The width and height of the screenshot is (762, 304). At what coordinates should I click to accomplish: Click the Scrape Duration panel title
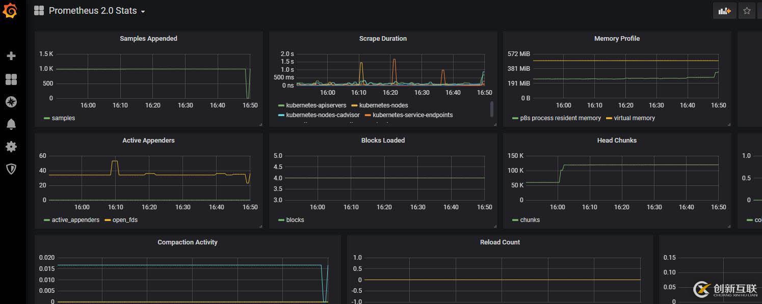click(x=383, y=39)
